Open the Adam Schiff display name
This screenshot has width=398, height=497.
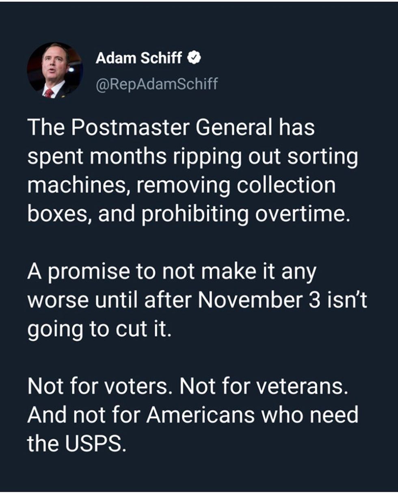(x=139, y=59)
